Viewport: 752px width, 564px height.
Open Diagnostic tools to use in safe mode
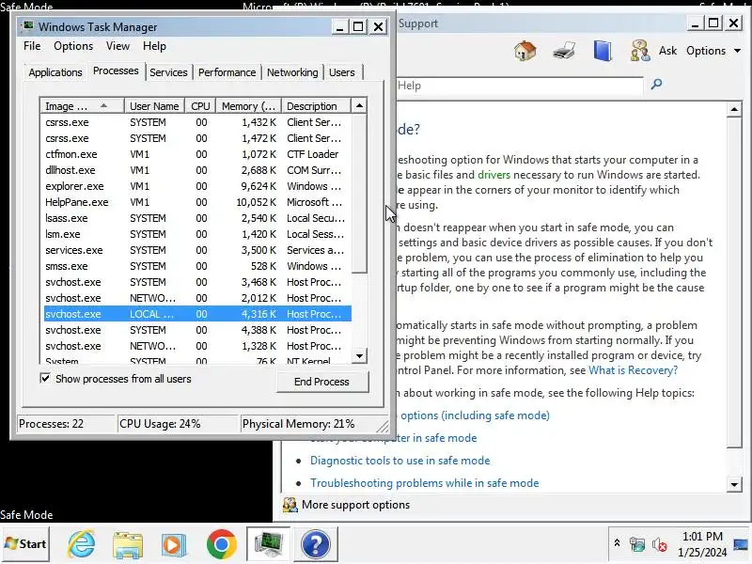[400, 461]
